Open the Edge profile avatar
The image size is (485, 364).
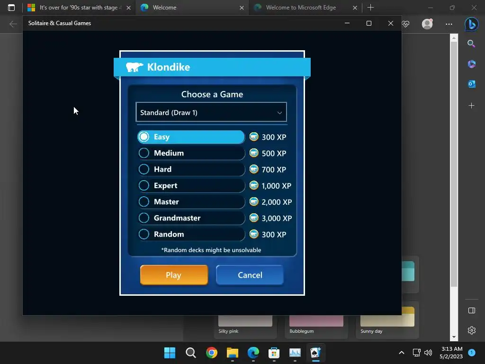pyautogui.click(x=427, y=24)
